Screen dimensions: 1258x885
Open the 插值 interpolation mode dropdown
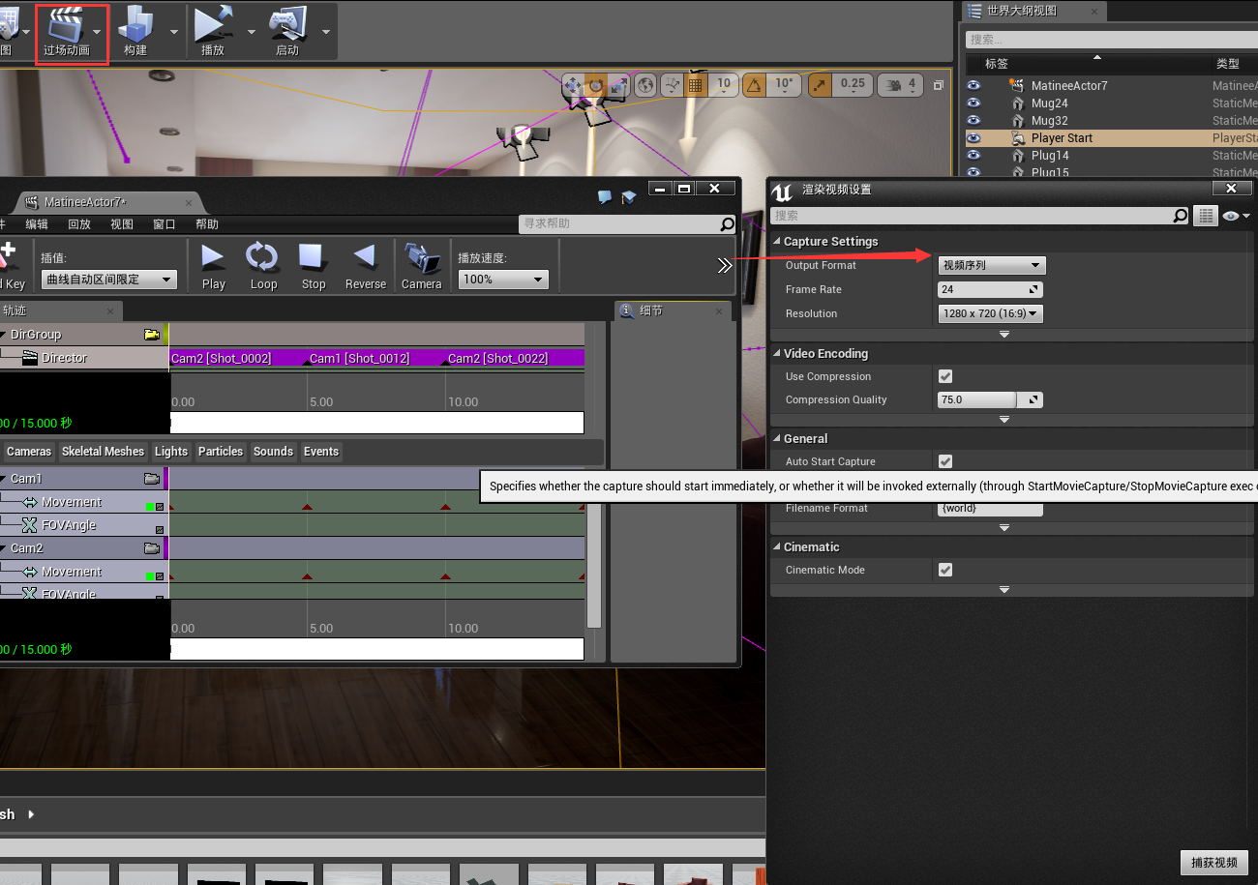[108, 280]
